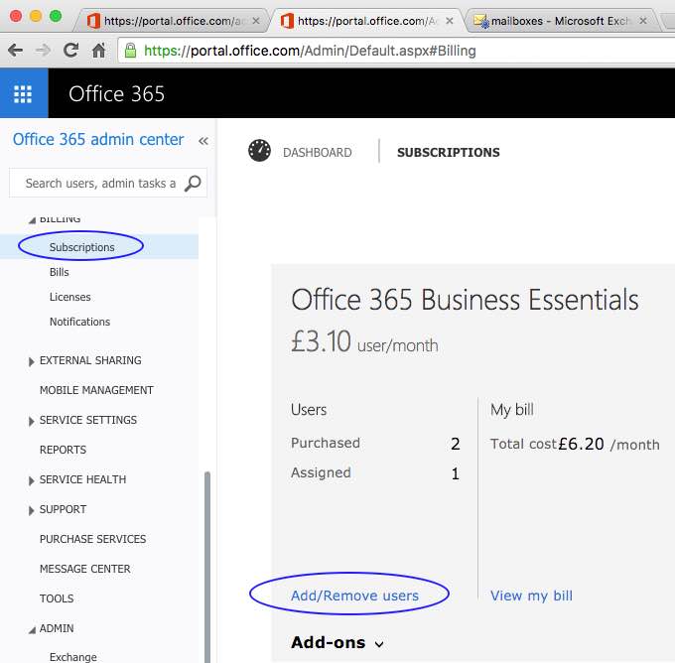Open SERVICE HEALTH section label
Viewport: 675px width, 663px height.
pyautogui.click(x=82, y=479)
